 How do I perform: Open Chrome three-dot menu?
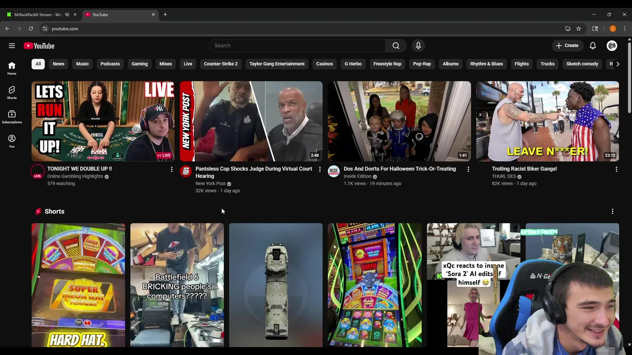[625, 29]
